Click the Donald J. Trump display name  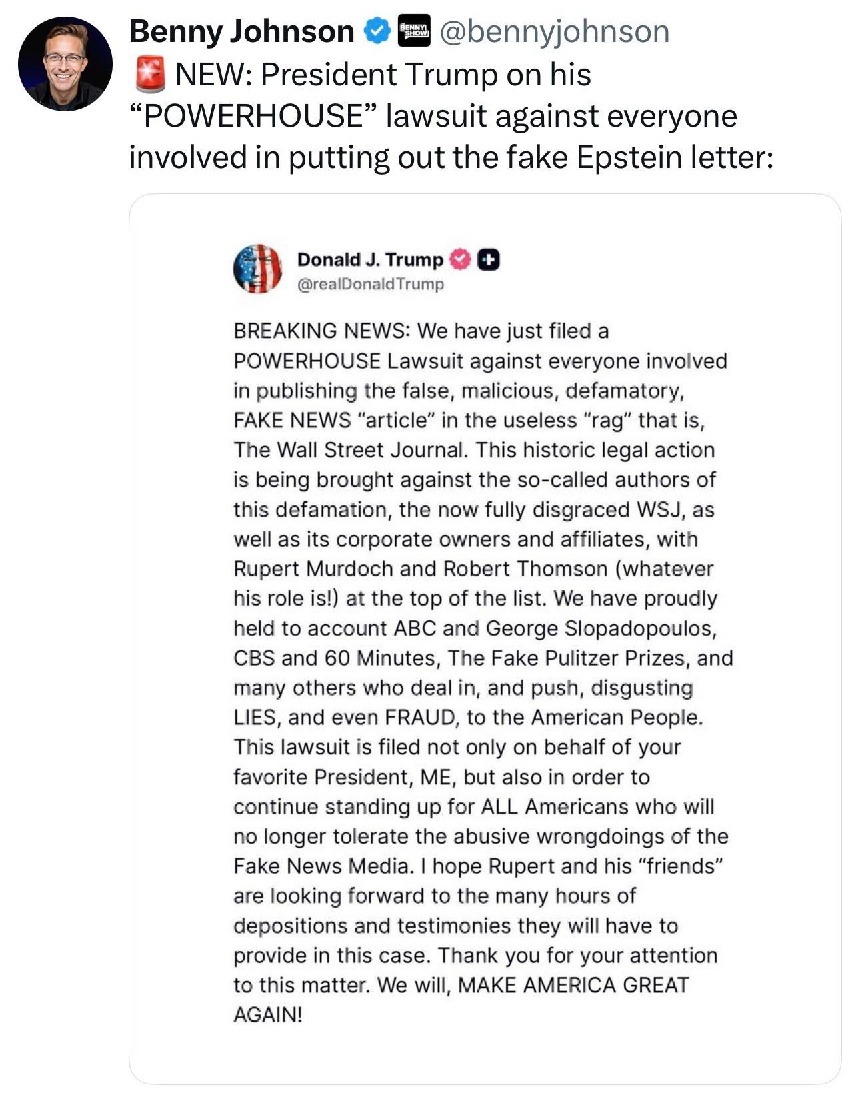(x=370, y=259)
